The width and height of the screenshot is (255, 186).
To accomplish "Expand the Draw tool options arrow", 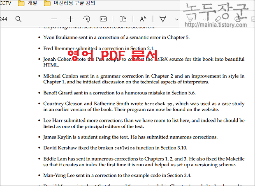I will pos(176,19).
